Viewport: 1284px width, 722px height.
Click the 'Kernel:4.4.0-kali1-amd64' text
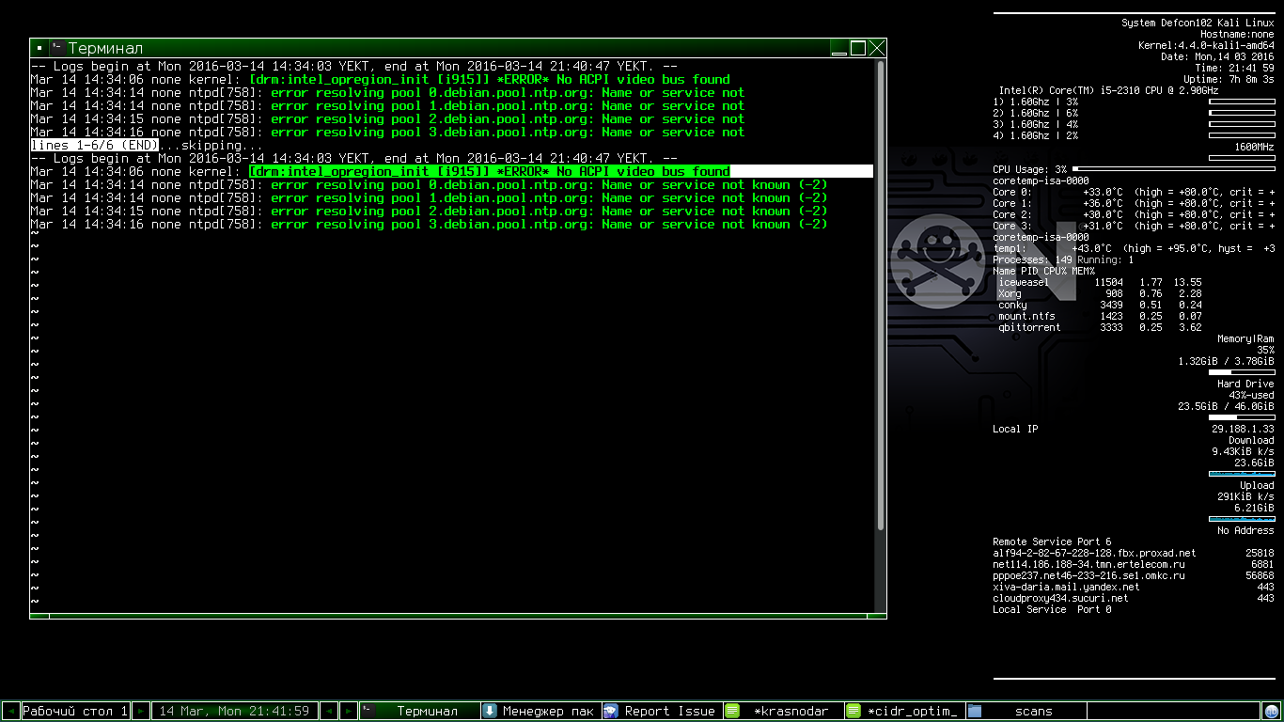click(1206, 45)
